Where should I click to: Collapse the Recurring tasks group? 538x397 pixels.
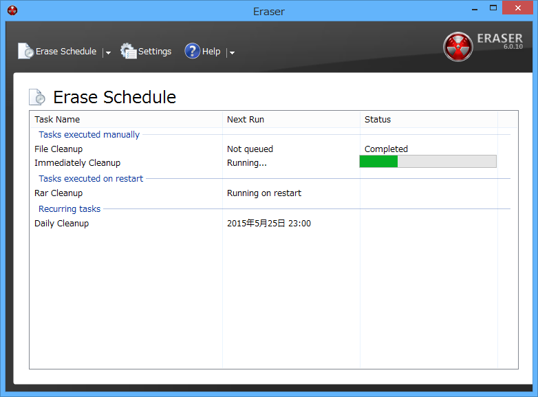tap(69, 208)
